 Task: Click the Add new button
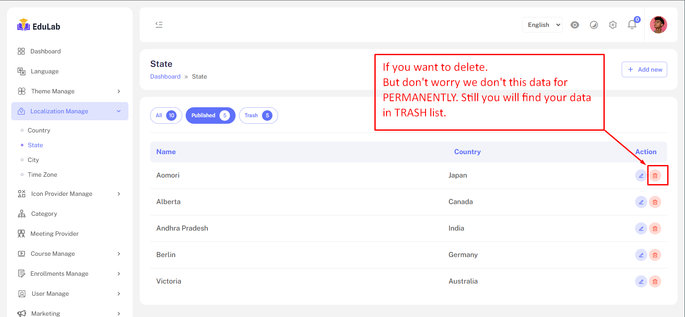644,69
